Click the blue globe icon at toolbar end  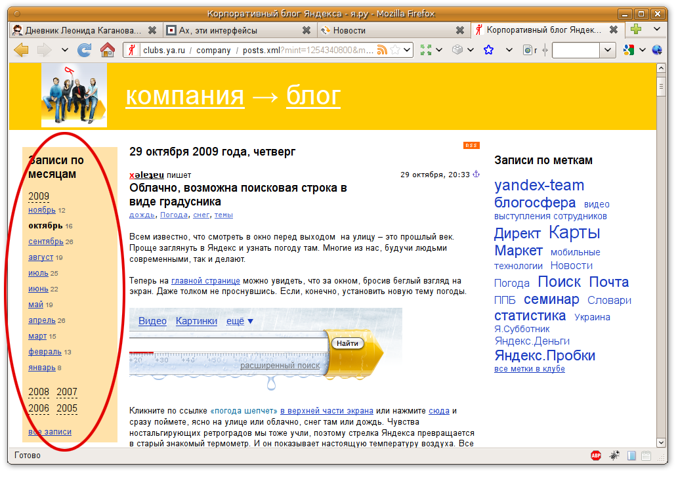point(656,50)
